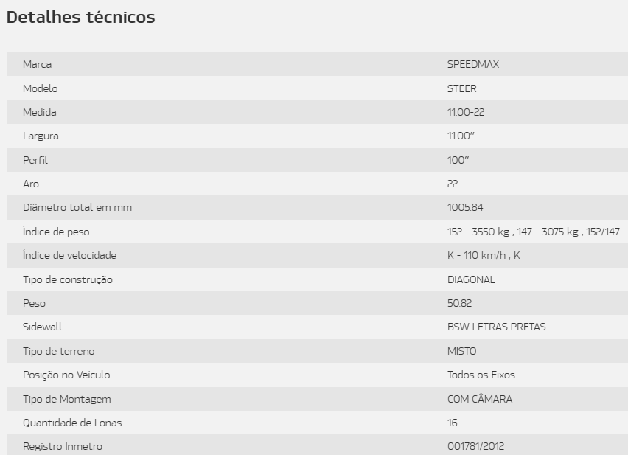Viewport: 628px width, 455px height.
Task: Select the BSW LETRAS PRETAS sidewall value
Action: [x=497, y=327]
